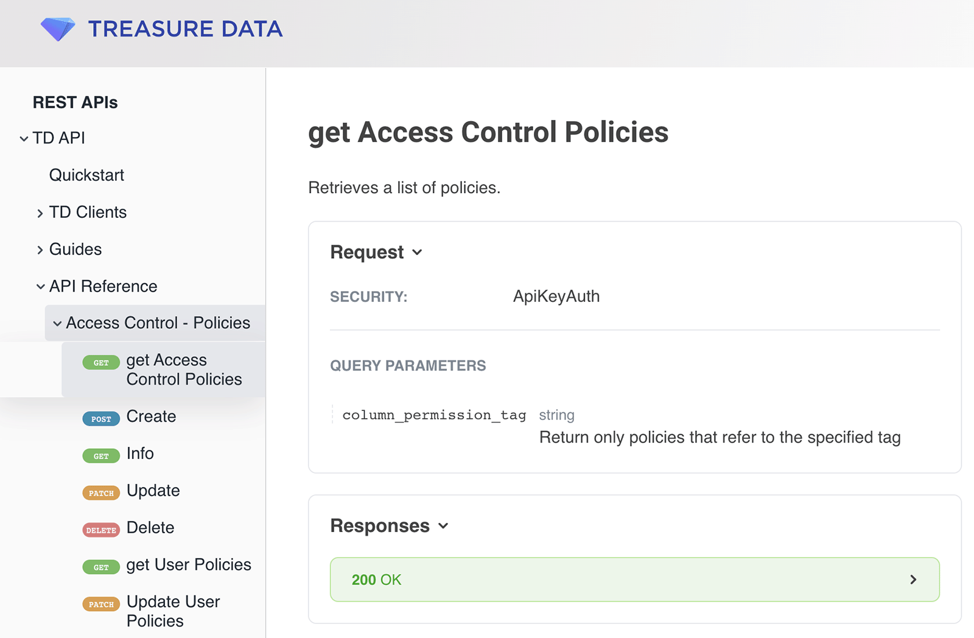Open get User Policies endpoint

[189, 565]
